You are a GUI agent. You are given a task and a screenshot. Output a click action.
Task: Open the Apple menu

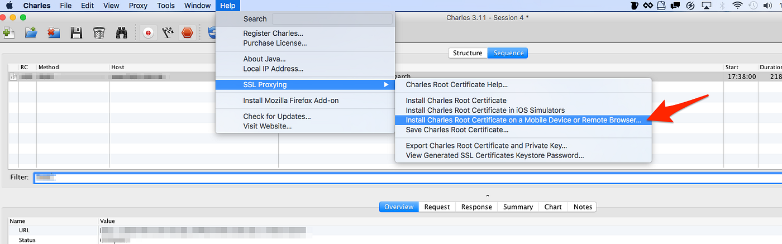point(9,6)
